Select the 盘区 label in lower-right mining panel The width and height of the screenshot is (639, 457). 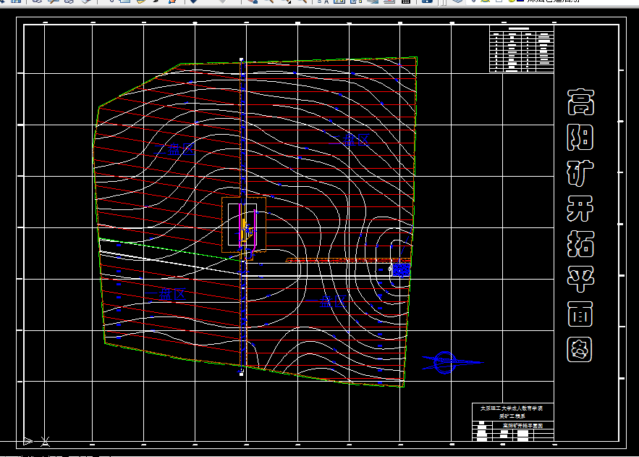tap(326, 302)
